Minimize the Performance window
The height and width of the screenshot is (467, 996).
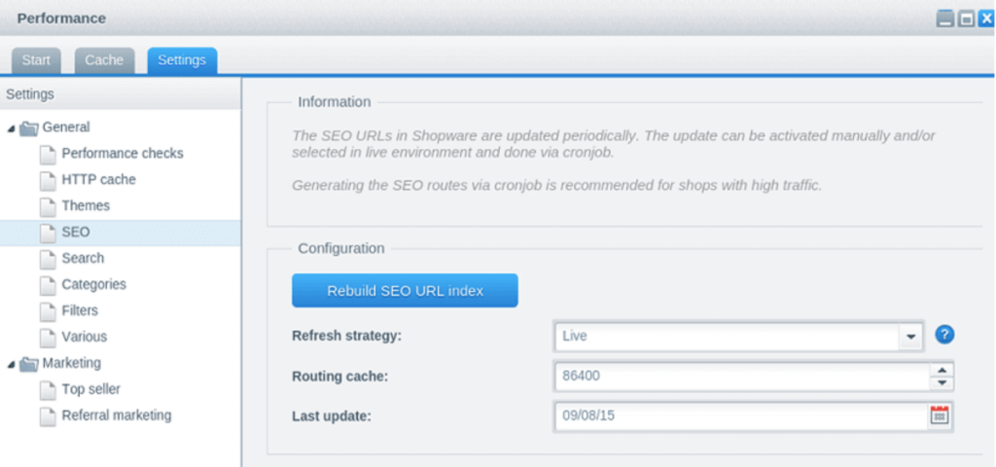pyautogui.click(x=945, y=18)
